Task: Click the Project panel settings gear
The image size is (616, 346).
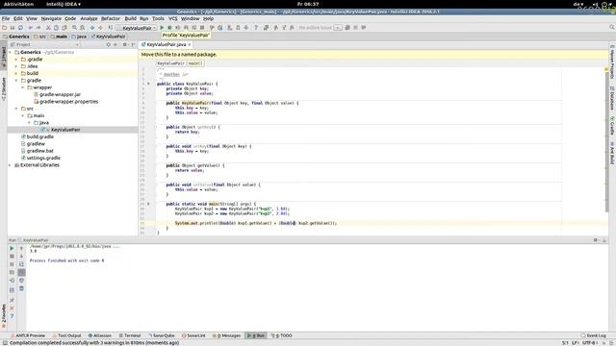Action: click(125, 45)
